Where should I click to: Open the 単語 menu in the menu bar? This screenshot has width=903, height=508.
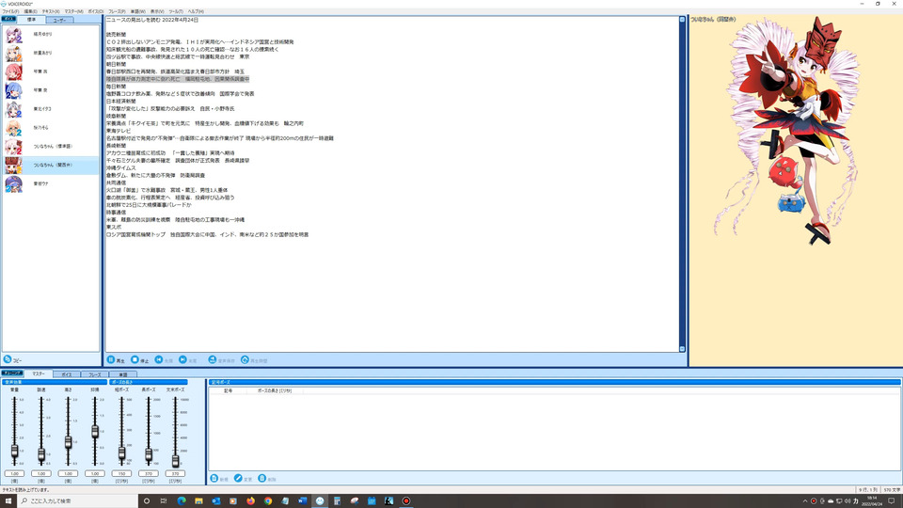pyautogui.click(x=137, y=11)
